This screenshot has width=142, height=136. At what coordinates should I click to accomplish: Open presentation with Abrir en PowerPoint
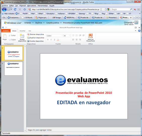pyautogui.click(x=91, y=38)
